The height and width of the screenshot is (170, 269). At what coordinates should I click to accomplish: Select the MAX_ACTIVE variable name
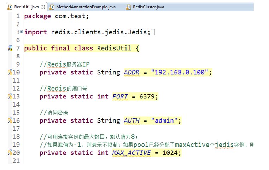[131, 153]
